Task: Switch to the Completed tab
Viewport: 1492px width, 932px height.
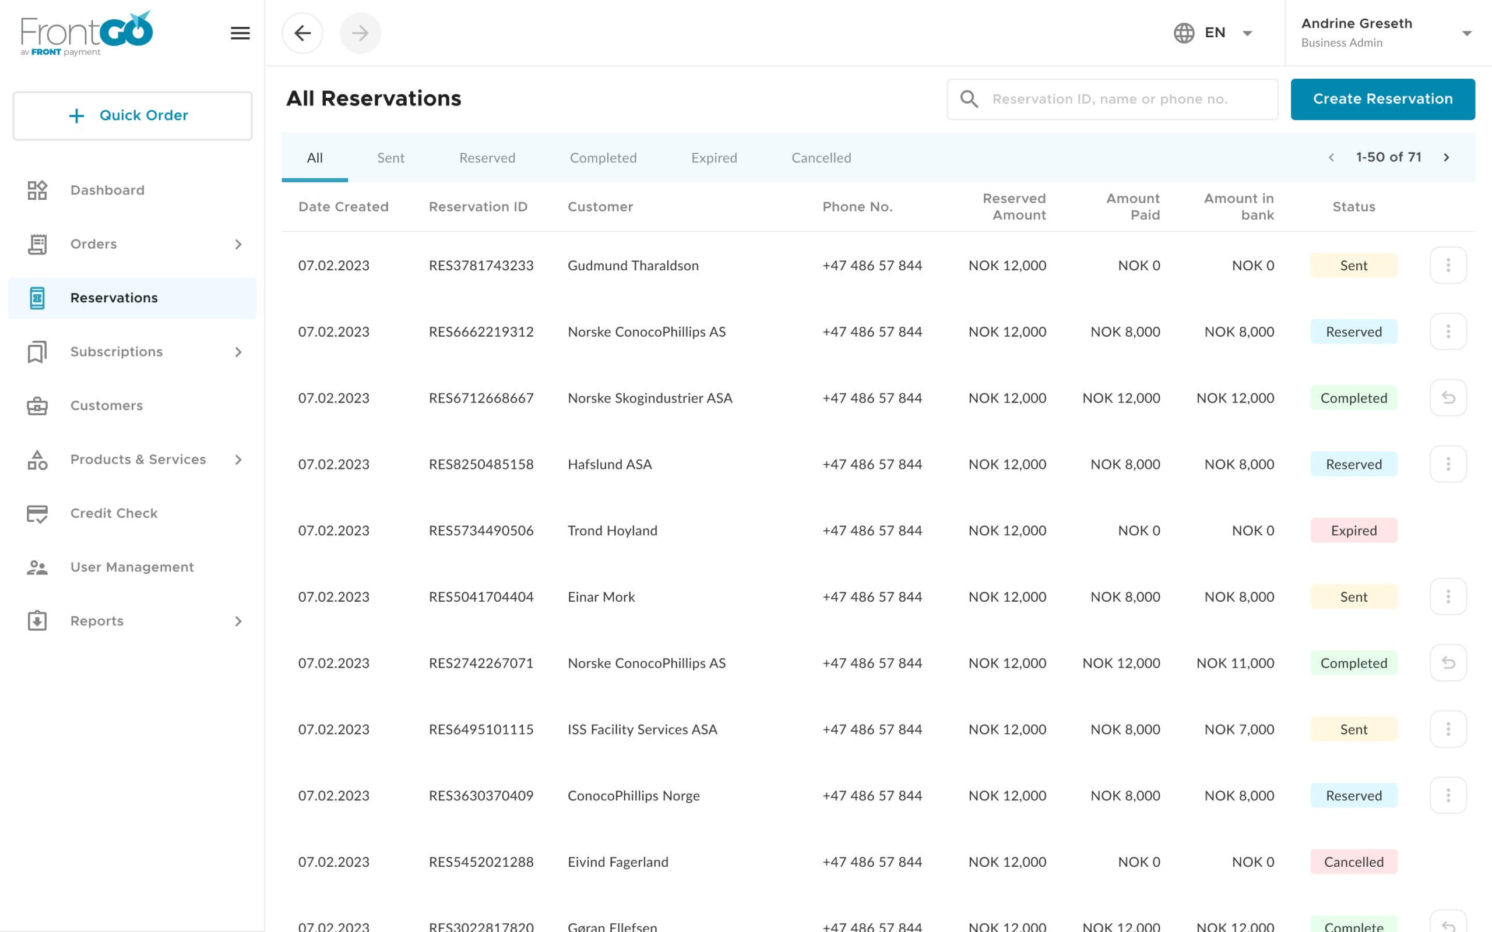Action: click(603, 158)
